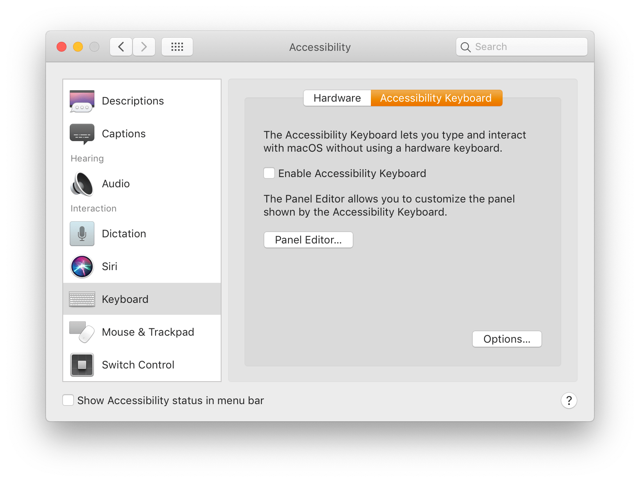The image size is (640, 482).
Task: Click the magnifying glass search icon
Action: (x=466, y=47)
